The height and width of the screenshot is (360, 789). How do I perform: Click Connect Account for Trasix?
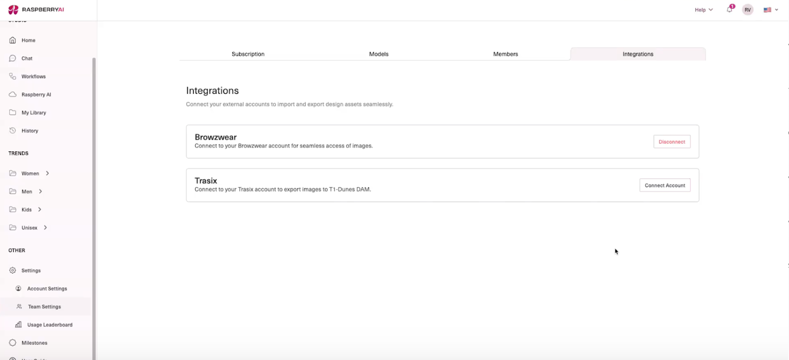(665, 185)
